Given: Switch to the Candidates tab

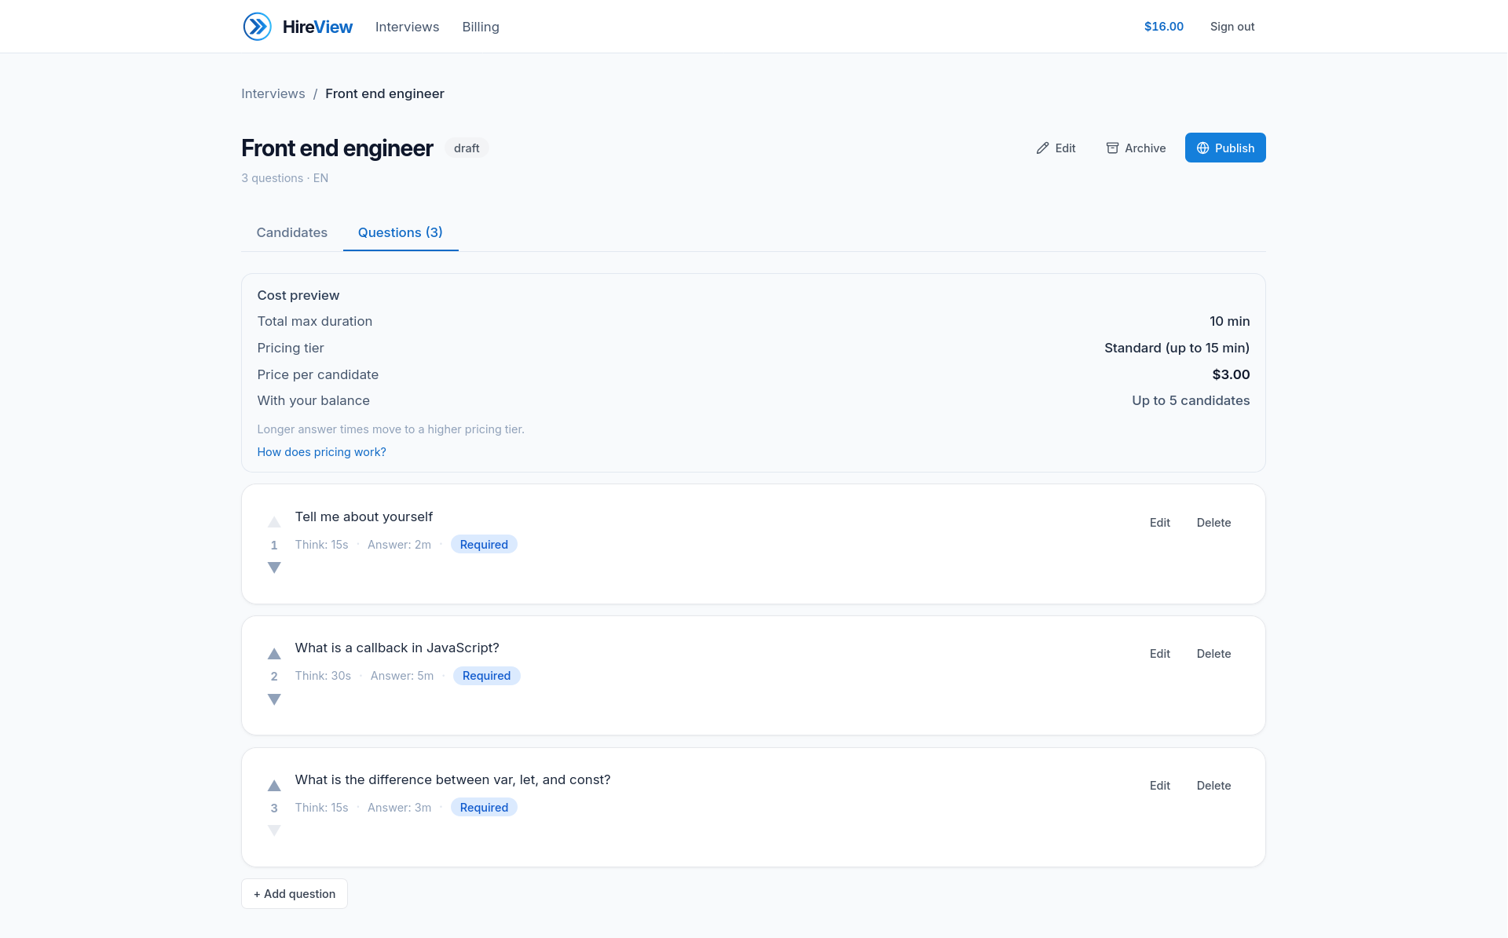Looking at the screenshot, I should [x=291, y=232].
